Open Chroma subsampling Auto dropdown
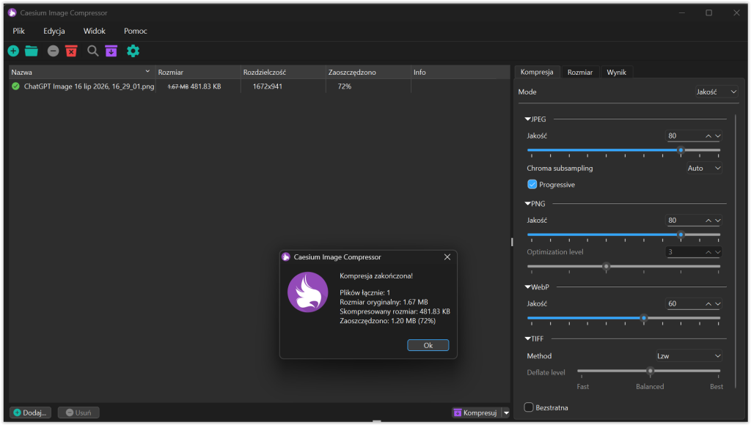This screenshot has height=425, width=751. pyautogui.click(x=703, y=168)
